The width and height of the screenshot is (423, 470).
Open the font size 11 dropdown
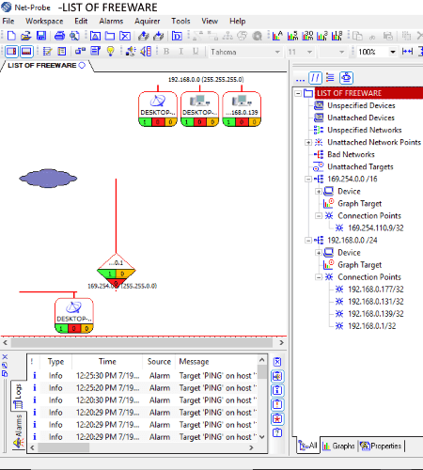tap(309, 52)
